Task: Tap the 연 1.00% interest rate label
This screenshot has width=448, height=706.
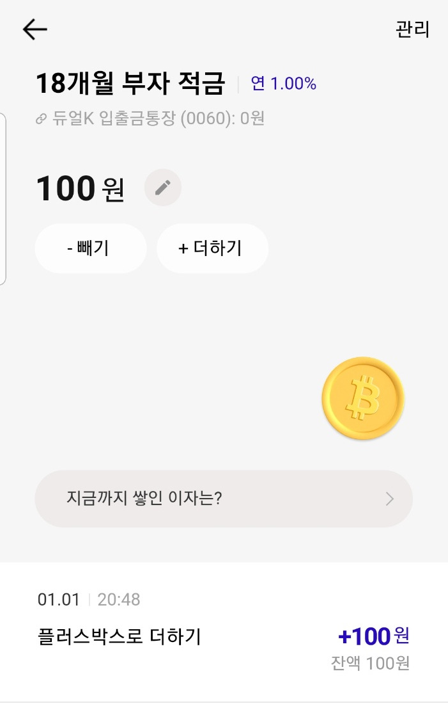Action: click(284, 83)
